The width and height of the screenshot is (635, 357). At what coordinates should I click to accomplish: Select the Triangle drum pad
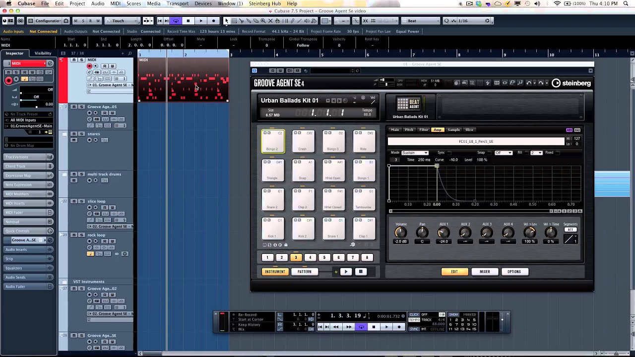[273, 170]
